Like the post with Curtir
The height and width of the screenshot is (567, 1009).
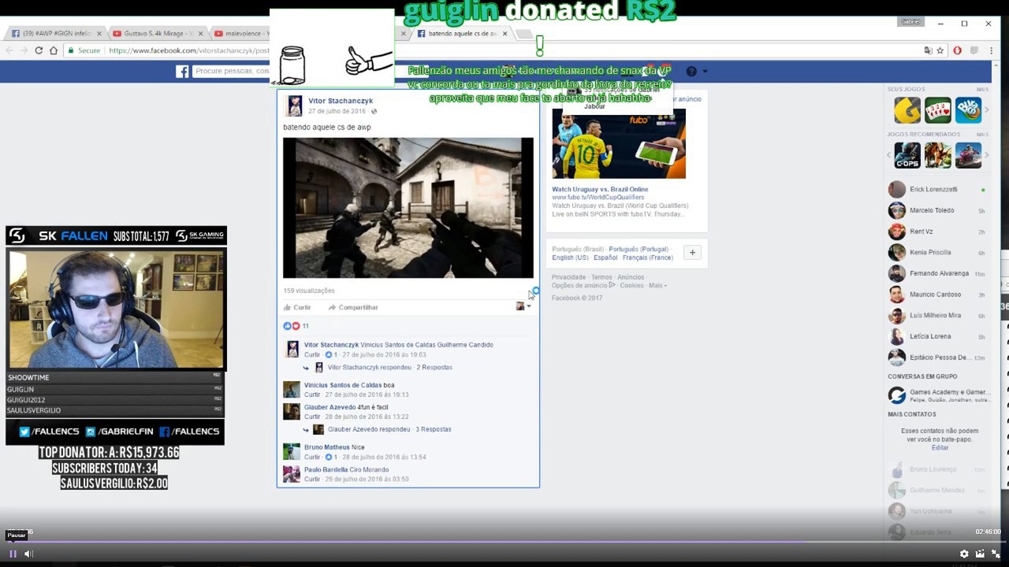pyautogui.click(x=297, y=307)
